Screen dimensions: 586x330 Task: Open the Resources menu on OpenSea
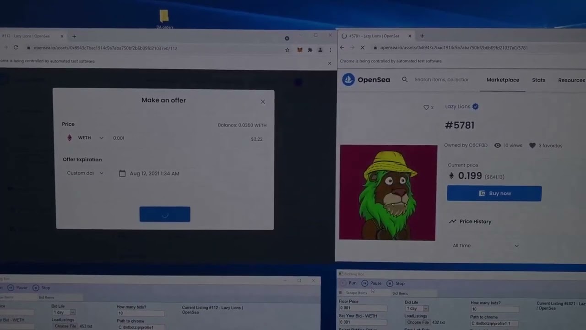pos(571,80)
